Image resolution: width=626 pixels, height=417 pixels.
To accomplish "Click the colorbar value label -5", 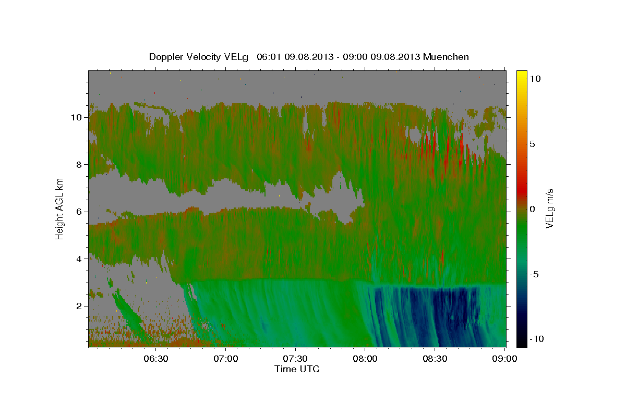I will [x=535, y=274].
